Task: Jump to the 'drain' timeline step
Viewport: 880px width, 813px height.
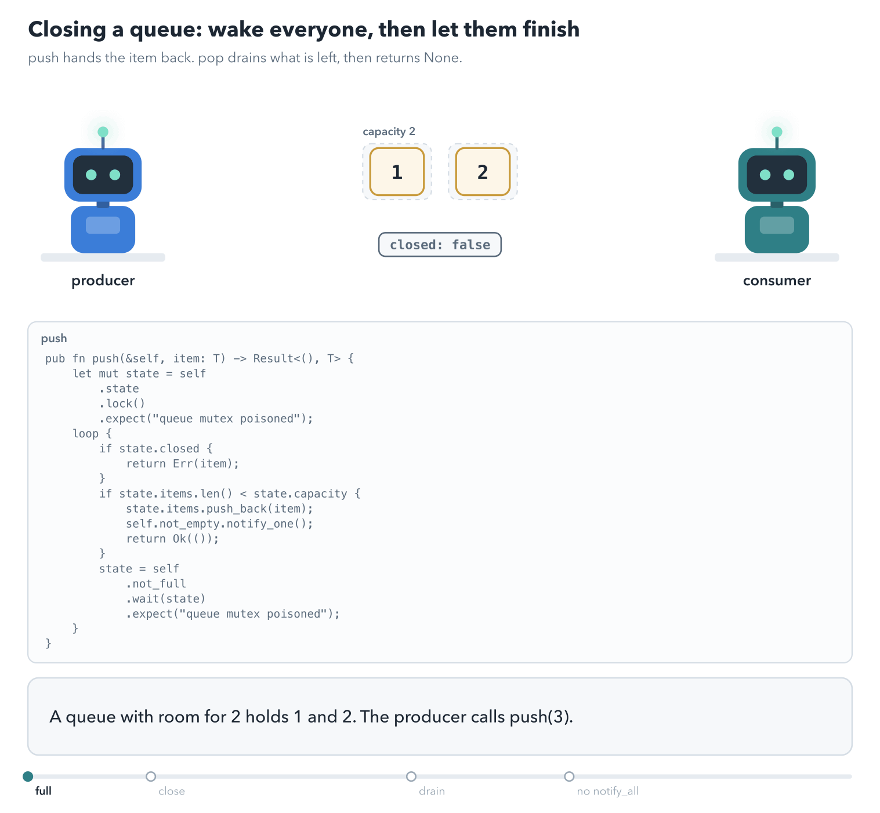Action: pyautogui.click(x=411, y=776)
